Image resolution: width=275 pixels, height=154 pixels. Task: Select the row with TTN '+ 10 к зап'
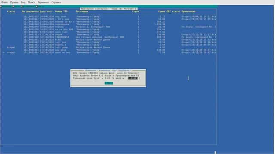(x=110, y=19)
